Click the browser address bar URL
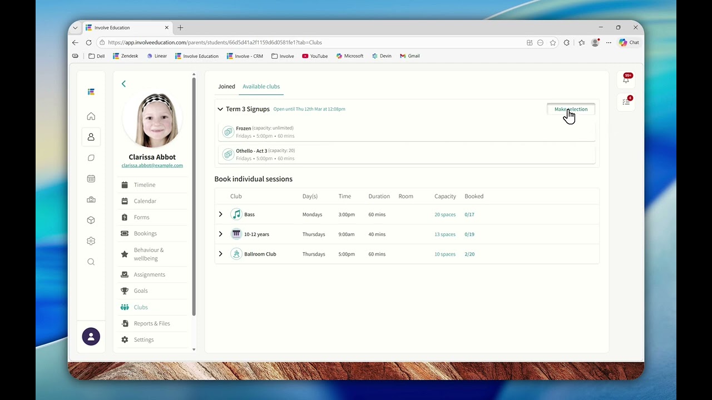This screenshot has height=400, width=712. pyautogui.click(x=215, y=42)
